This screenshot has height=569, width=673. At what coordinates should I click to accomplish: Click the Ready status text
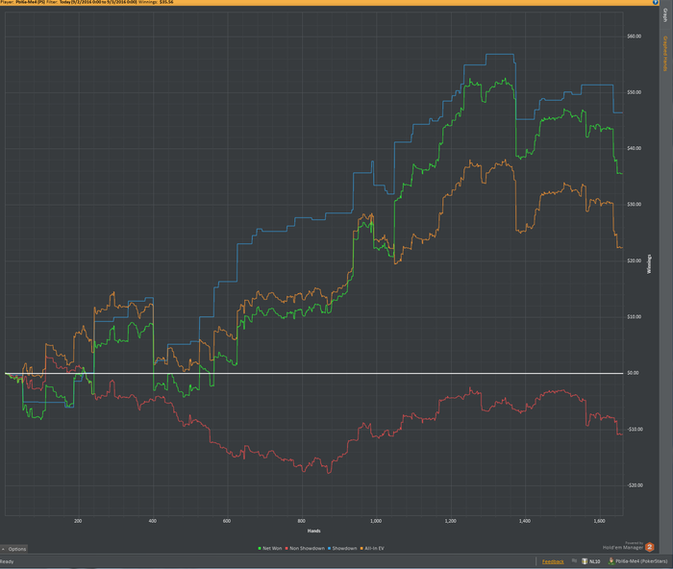tap(7, 561)
